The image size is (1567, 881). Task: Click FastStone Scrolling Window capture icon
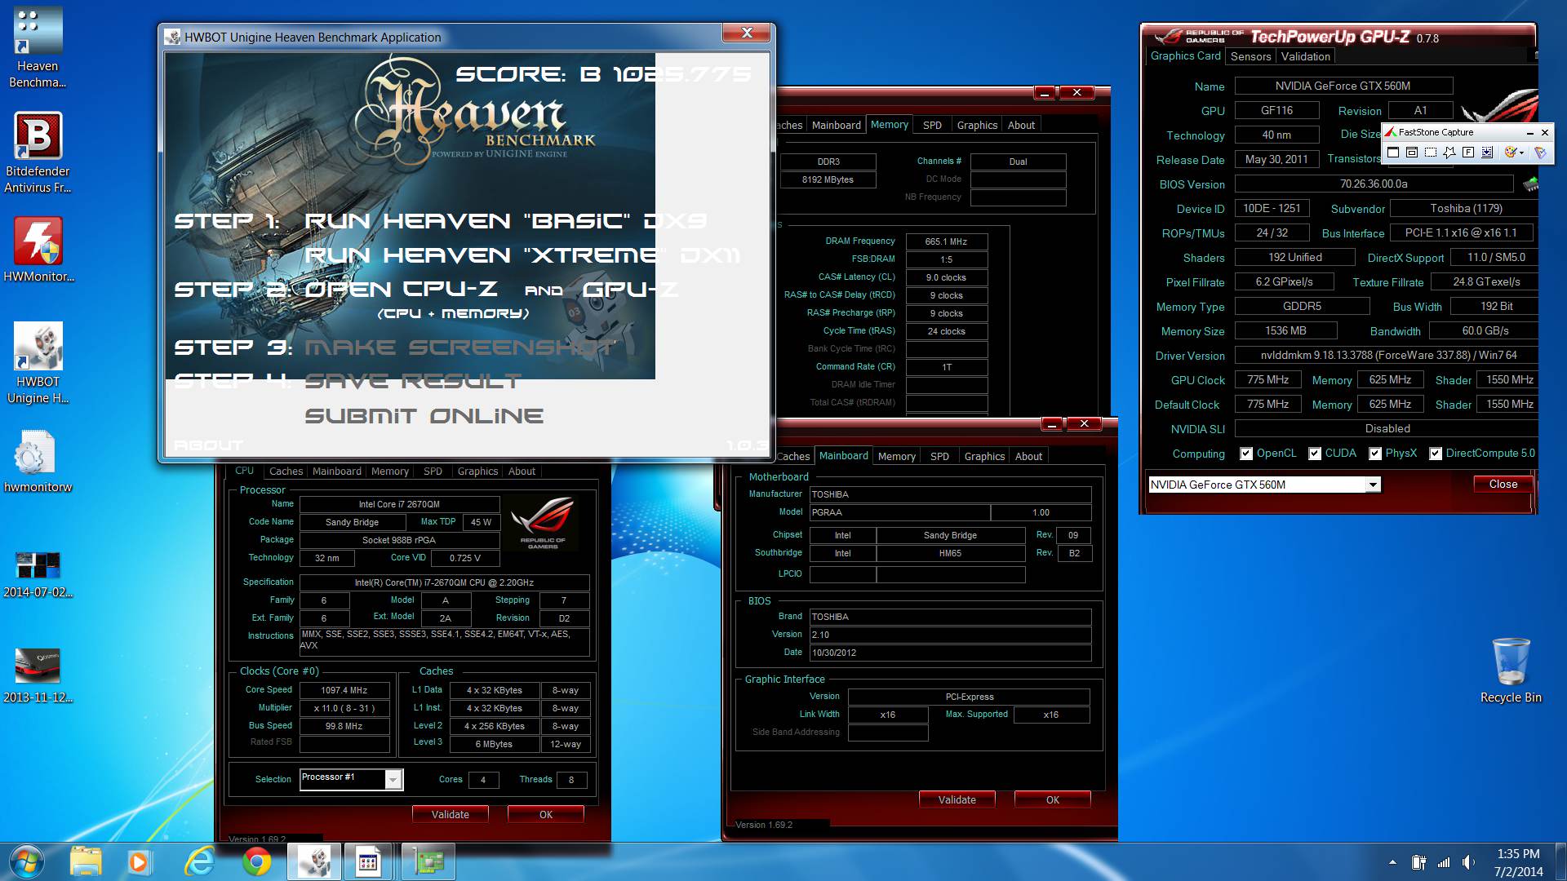coord(1487,153)
